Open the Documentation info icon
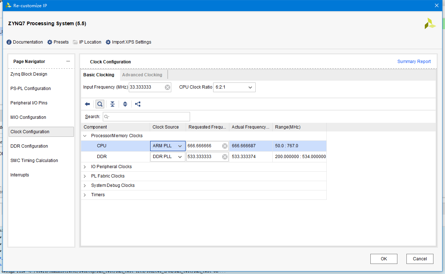This screenshot has height=274, width=445. tap(9, 42)
